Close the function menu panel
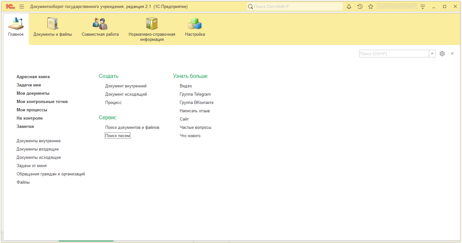This screenshot has width=462, height=243. point(452,54)
